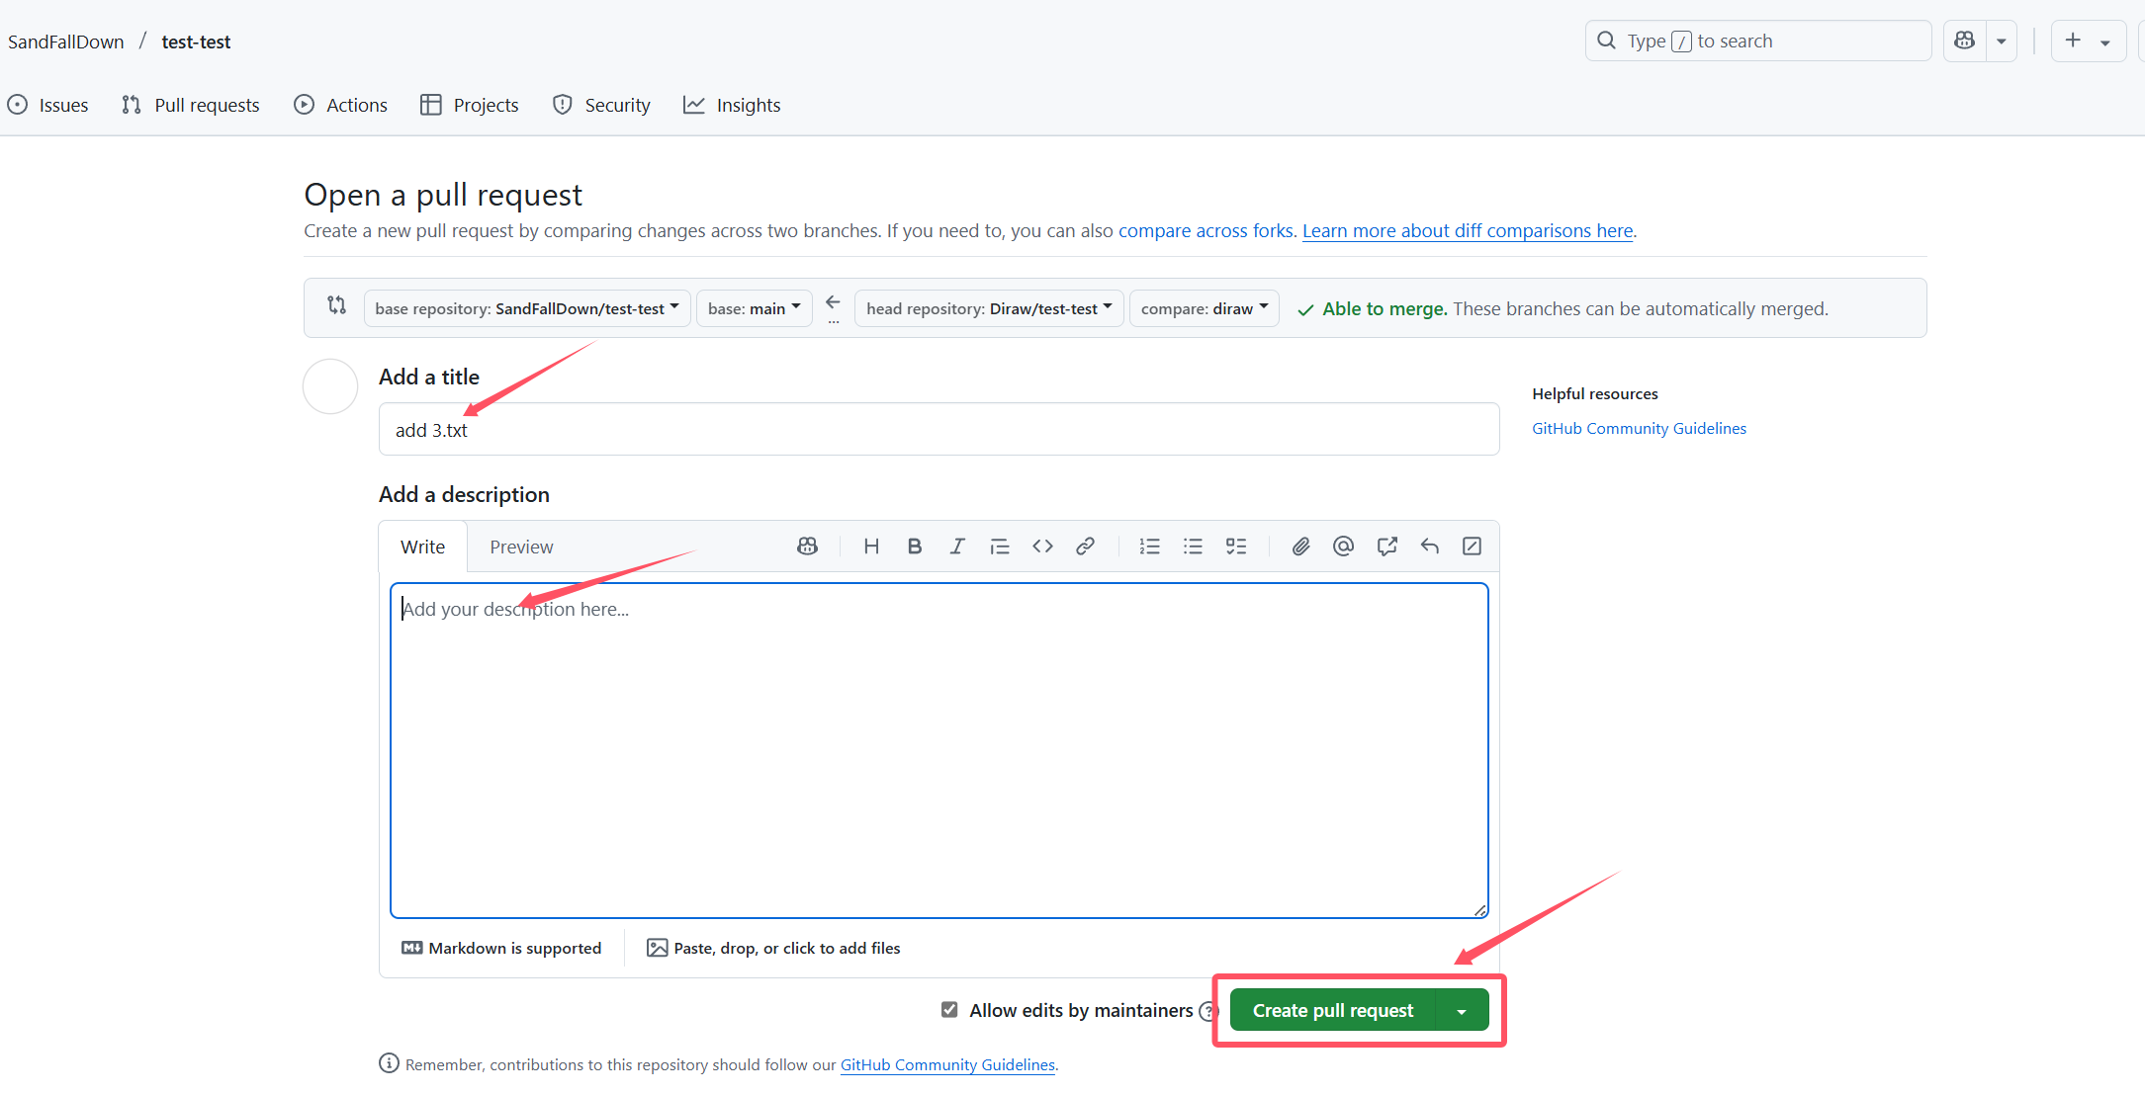Insert a task list
2145x1095 pixels.
tap(1236, 547)
